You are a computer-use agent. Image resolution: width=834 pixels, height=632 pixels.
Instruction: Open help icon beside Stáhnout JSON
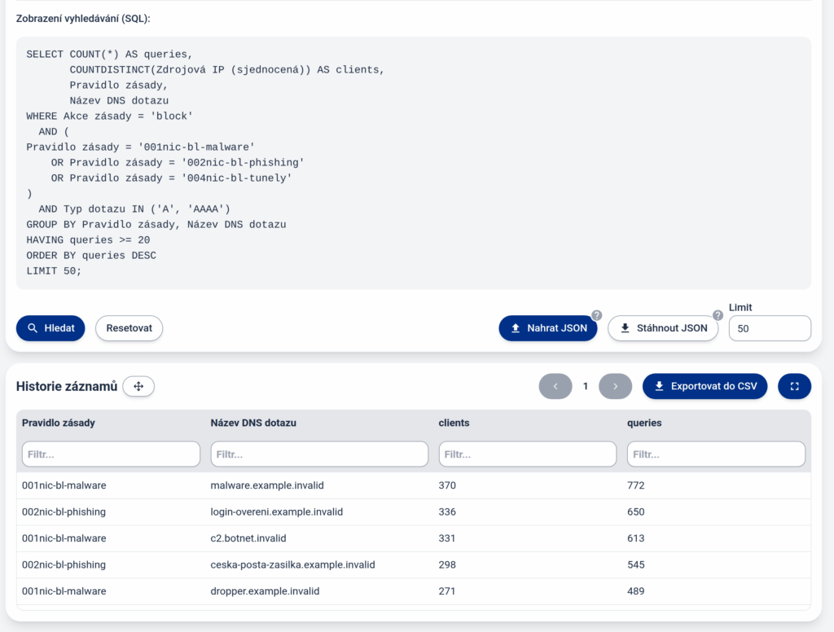pos(718,315)
